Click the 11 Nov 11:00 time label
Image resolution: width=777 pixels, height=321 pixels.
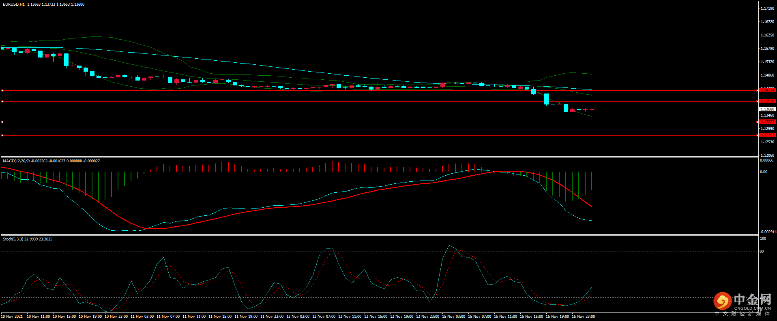point(194,317)
